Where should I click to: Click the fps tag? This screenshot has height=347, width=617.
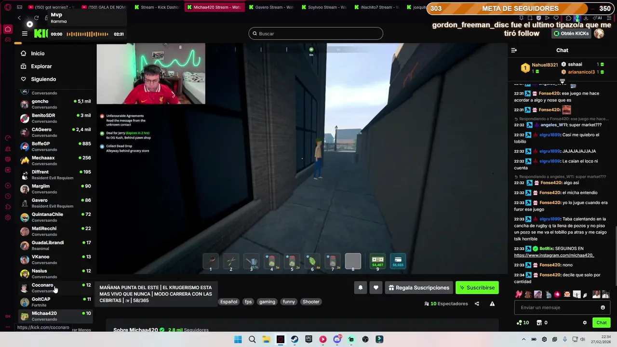[x=248, y=302]
